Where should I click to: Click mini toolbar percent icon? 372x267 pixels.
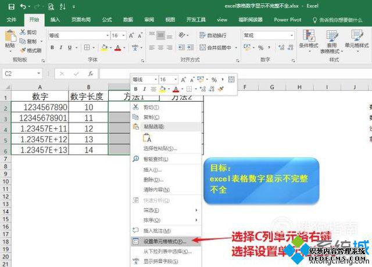(x=214, y=80)
